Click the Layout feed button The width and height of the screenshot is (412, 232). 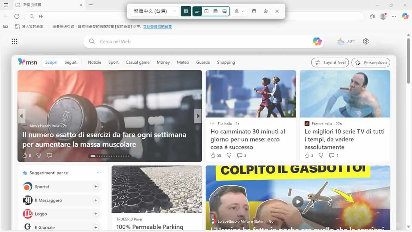[330, 63]
